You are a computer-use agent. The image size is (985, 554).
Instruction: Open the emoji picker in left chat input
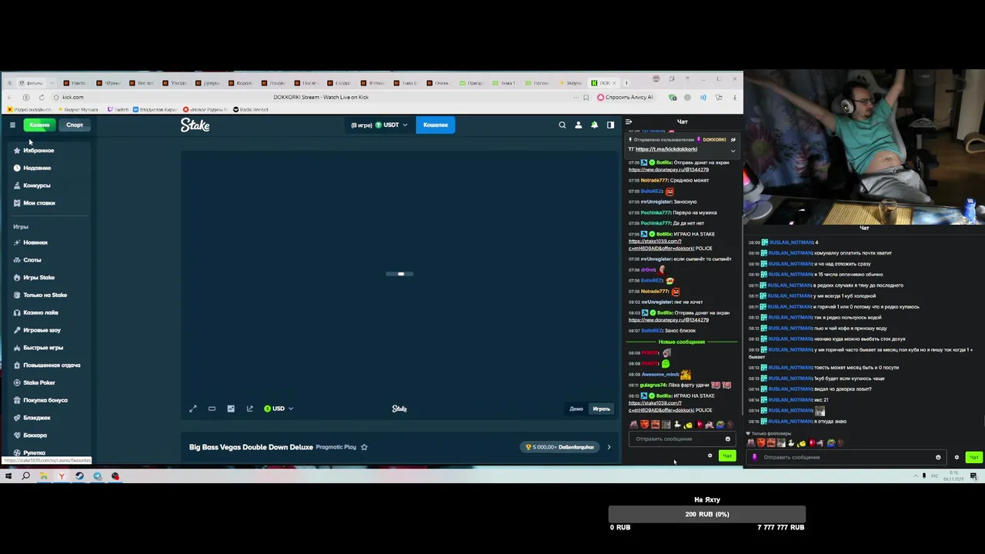[727, 439]
